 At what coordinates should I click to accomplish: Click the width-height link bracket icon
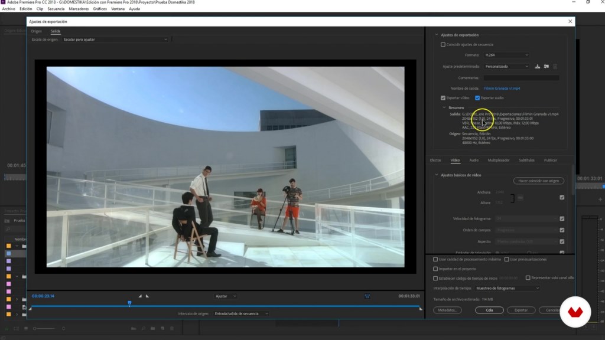(x=512, y=198)
